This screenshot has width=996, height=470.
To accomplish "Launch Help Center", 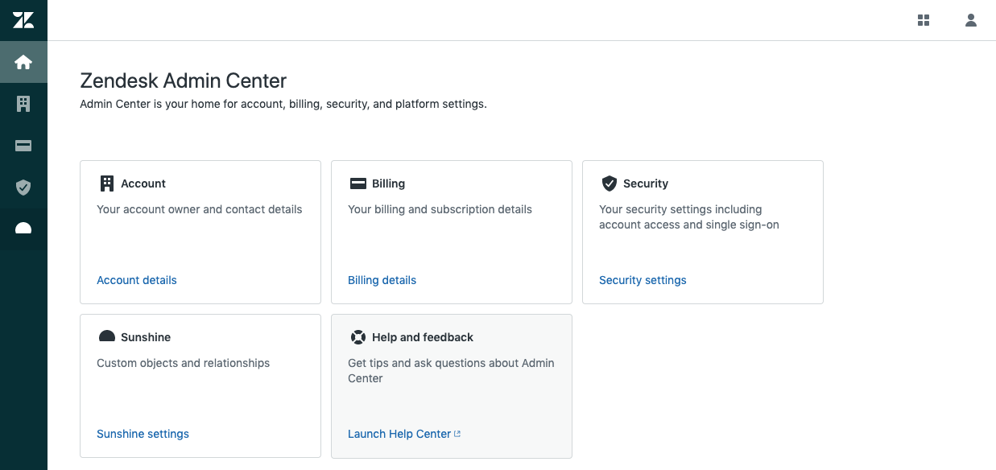I will tap(399, 434).
